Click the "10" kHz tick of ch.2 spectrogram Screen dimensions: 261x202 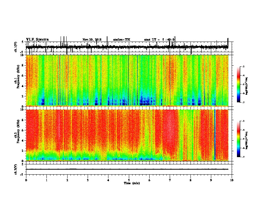23,110
